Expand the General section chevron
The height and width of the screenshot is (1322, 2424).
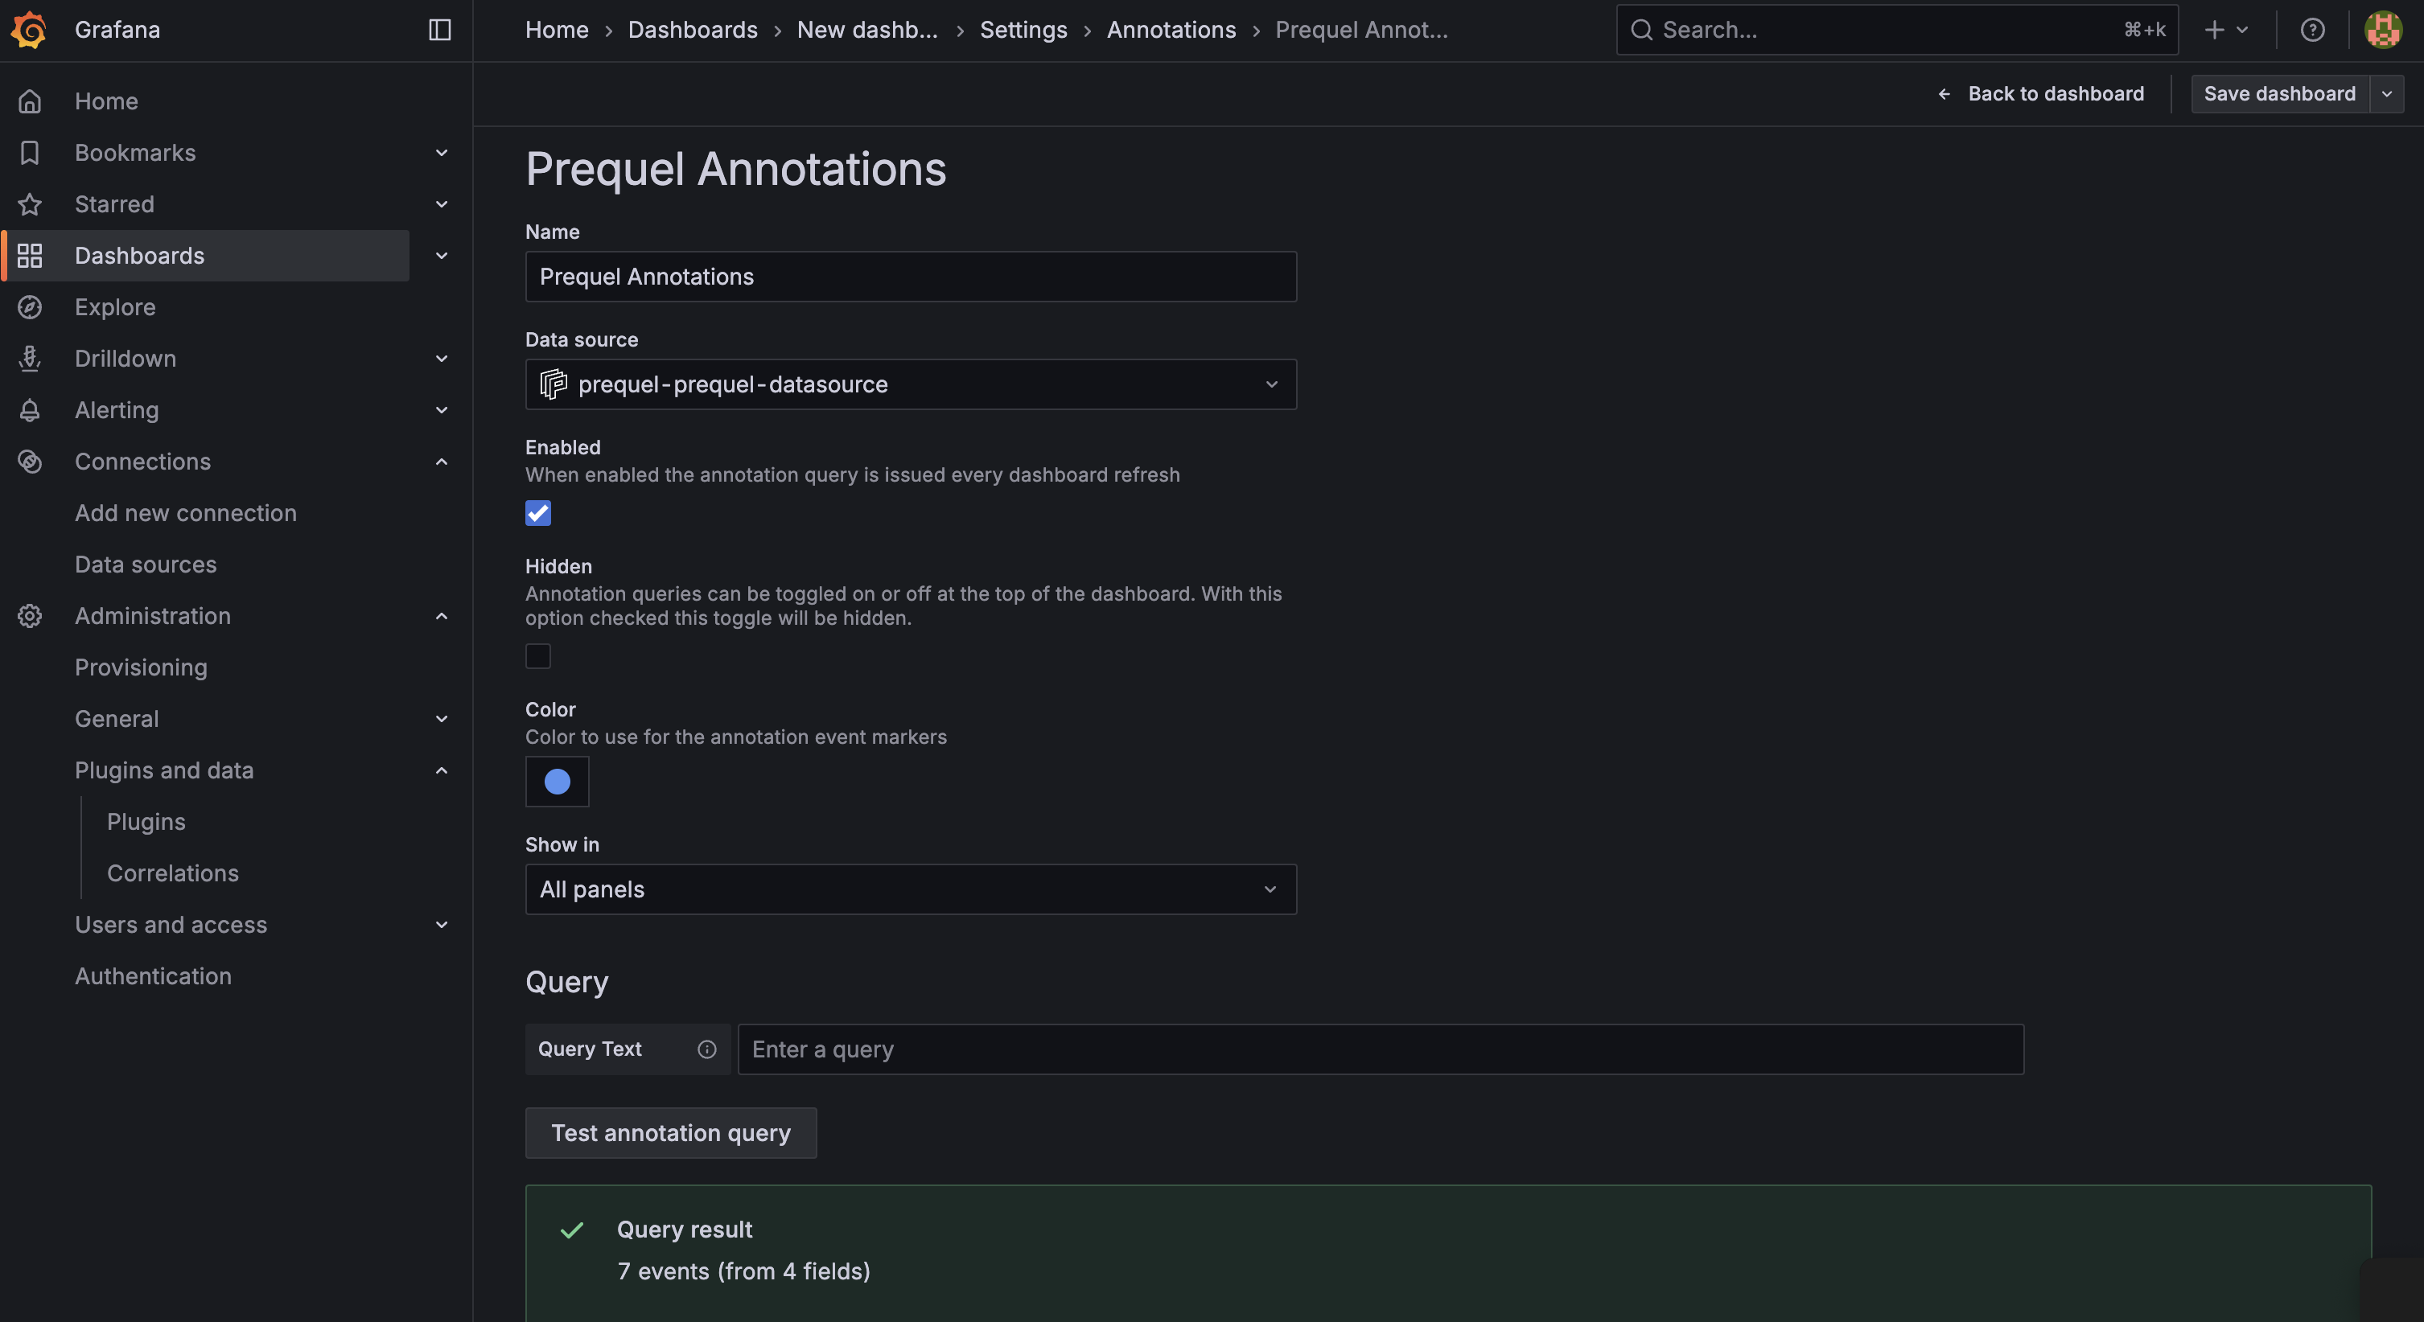(442, 719)
